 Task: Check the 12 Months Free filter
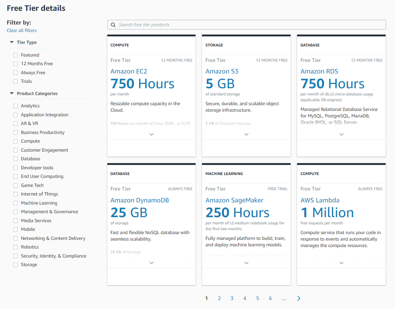15,64
